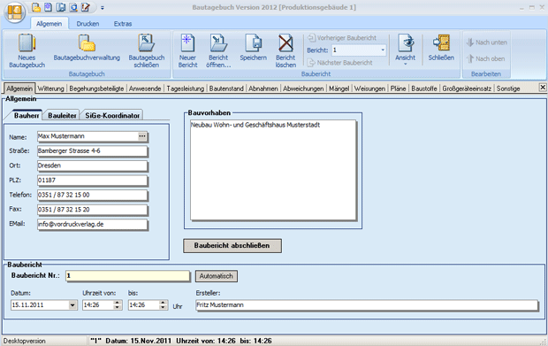548x346 pixels.
Task: Increase Uhrzeit von time spinner
Action: (x=118, y=303)
